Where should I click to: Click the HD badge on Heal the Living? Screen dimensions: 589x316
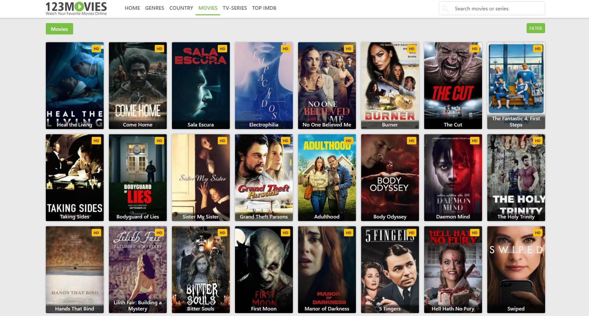(96, 49)
